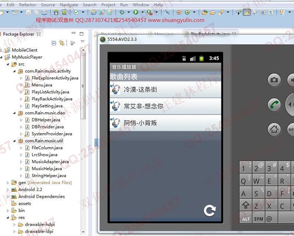This screenshot has width=294, height=236.
Task: Select PlayRackActivity.java in Package Explorer
Action: [52, 99]
